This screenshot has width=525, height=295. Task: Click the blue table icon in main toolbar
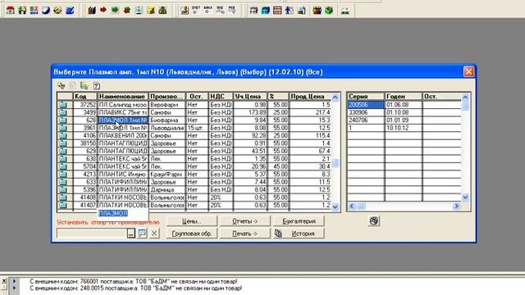point(266,11)
